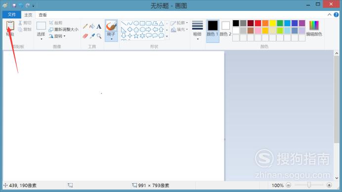Click the Copy (复制) button

(x=25, y=29)
